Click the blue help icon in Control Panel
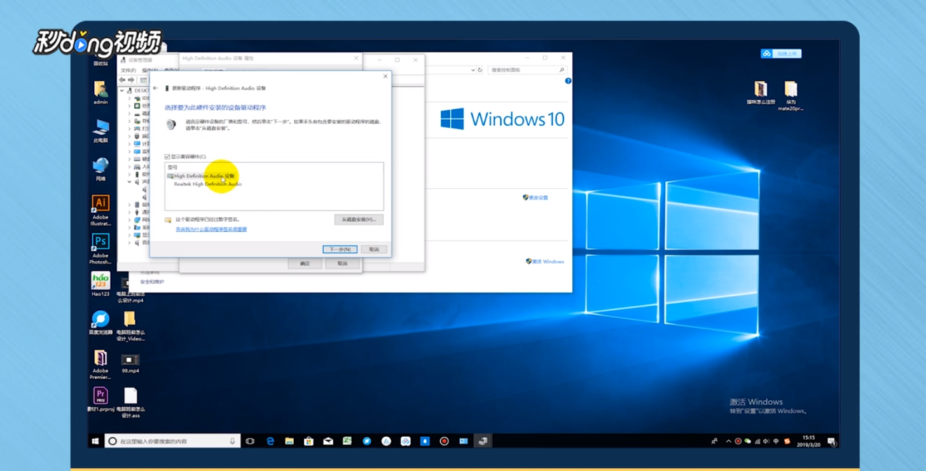Screen dimensions: 926x471 tap(568, 81)
